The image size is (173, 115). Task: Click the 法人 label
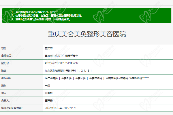4,93
